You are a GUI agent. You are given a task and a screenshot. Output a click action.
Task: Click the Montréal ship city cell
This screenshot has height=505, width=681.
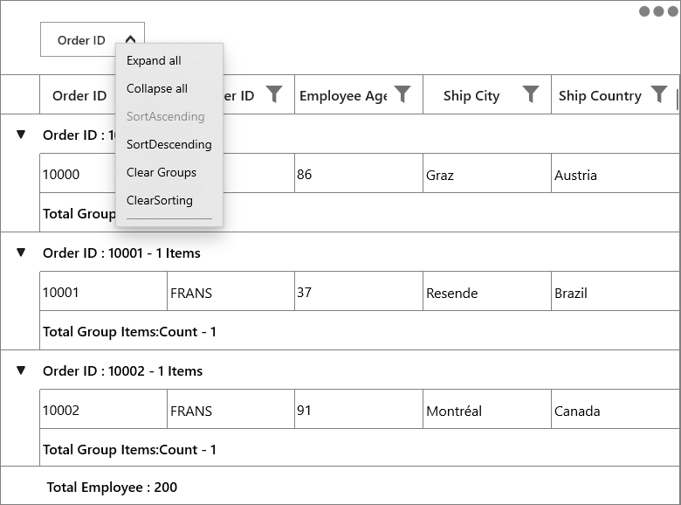click(487, 409)
